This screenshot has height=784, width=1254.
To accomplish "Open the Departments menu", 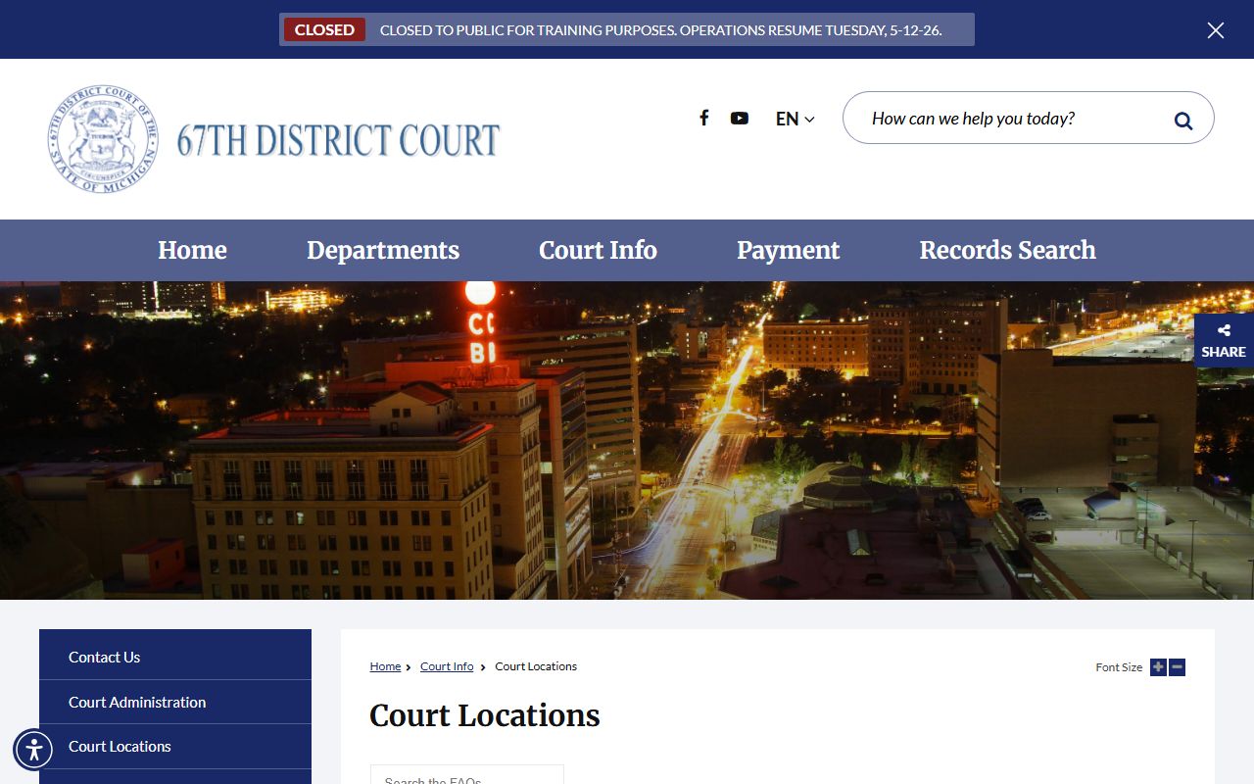I will point(383,250).
